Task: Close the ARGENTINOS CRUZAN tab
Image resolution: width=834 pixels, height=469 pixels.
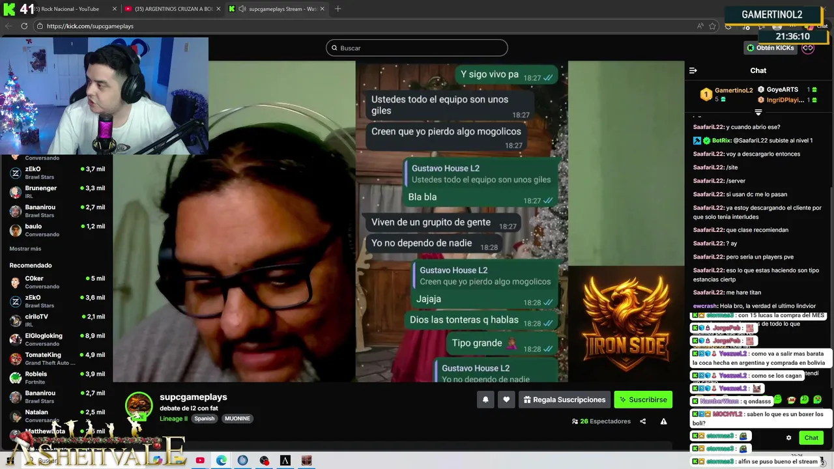Action: [218, 9]
